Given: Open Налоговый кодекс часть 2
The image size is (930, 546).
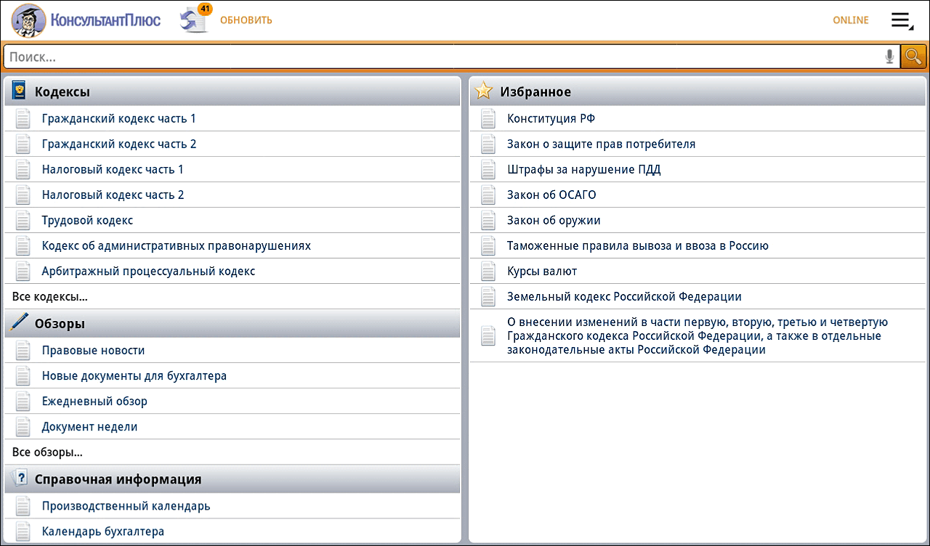Looking at the screenshot, I should 232,195.
